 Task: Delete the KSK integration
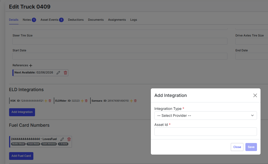pos(50,101)
